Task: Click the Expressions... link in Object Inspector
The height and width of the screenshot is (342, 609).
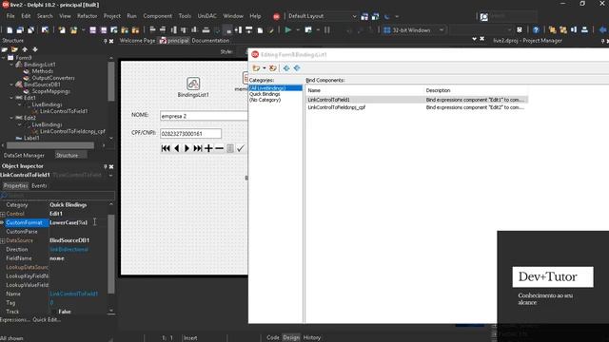Action: (15, 320)
